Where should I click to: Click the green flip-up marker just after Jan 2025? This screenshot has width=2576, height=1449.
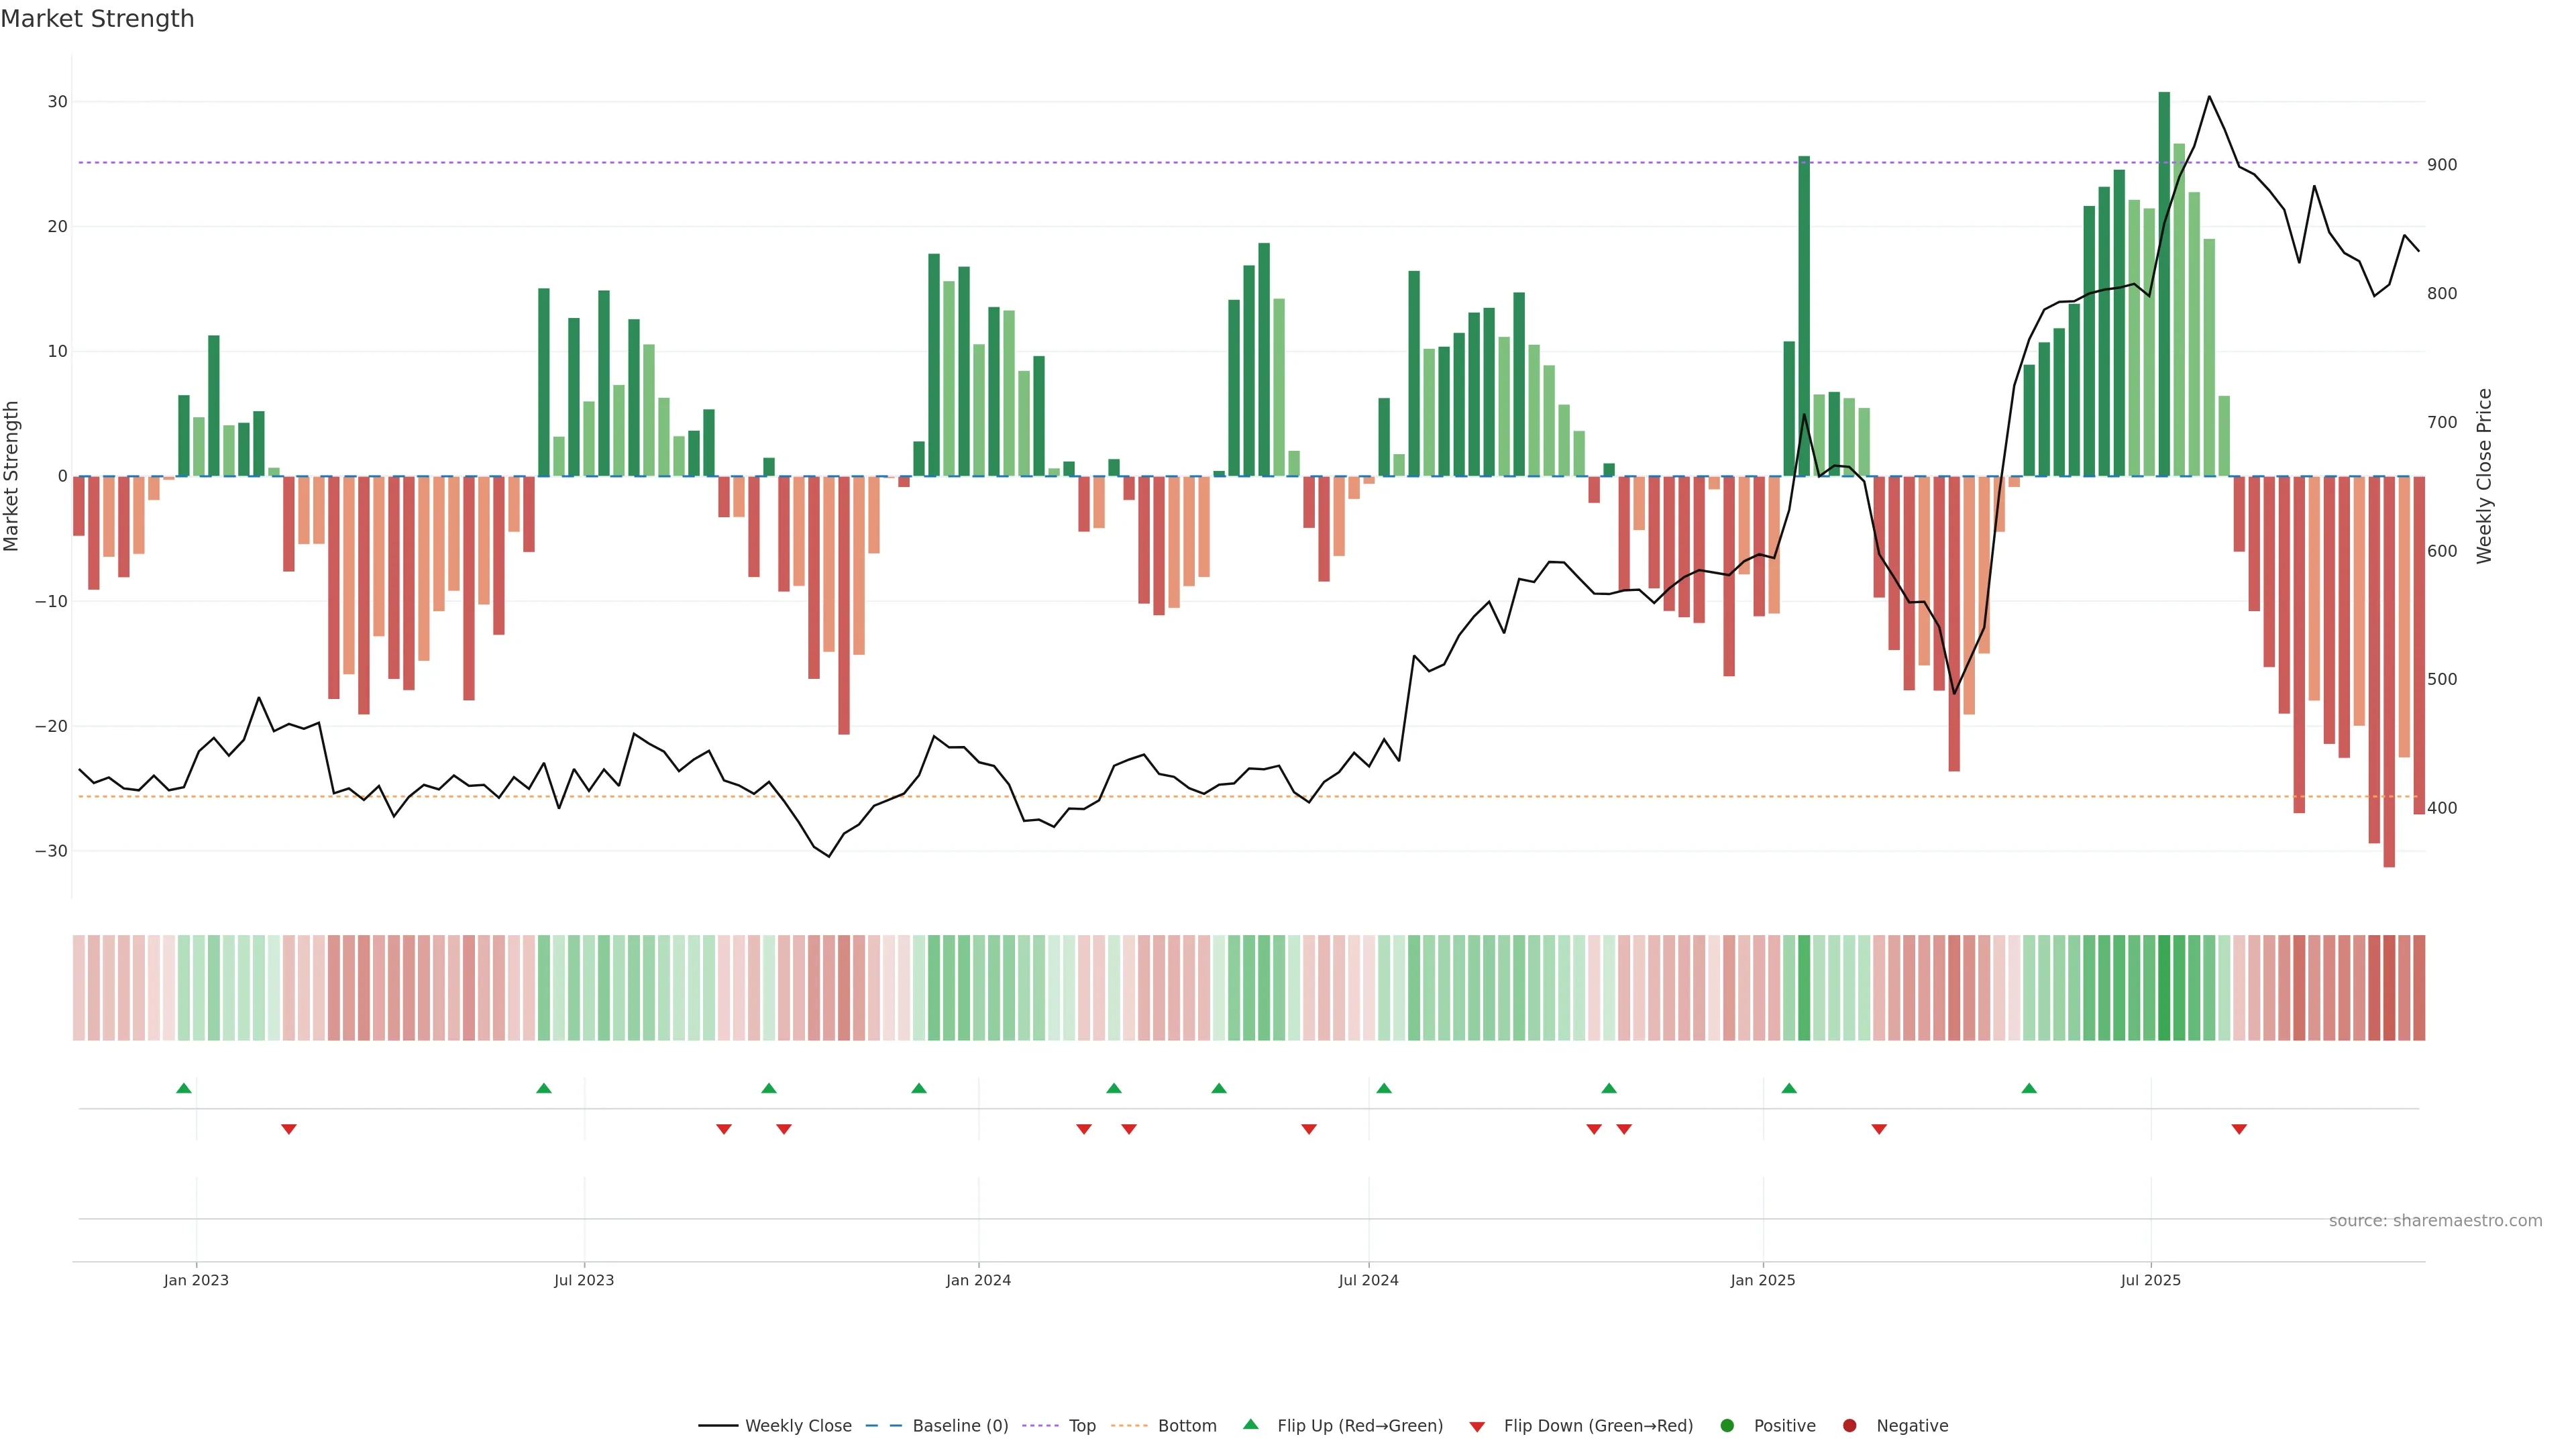point(1789,1088)
